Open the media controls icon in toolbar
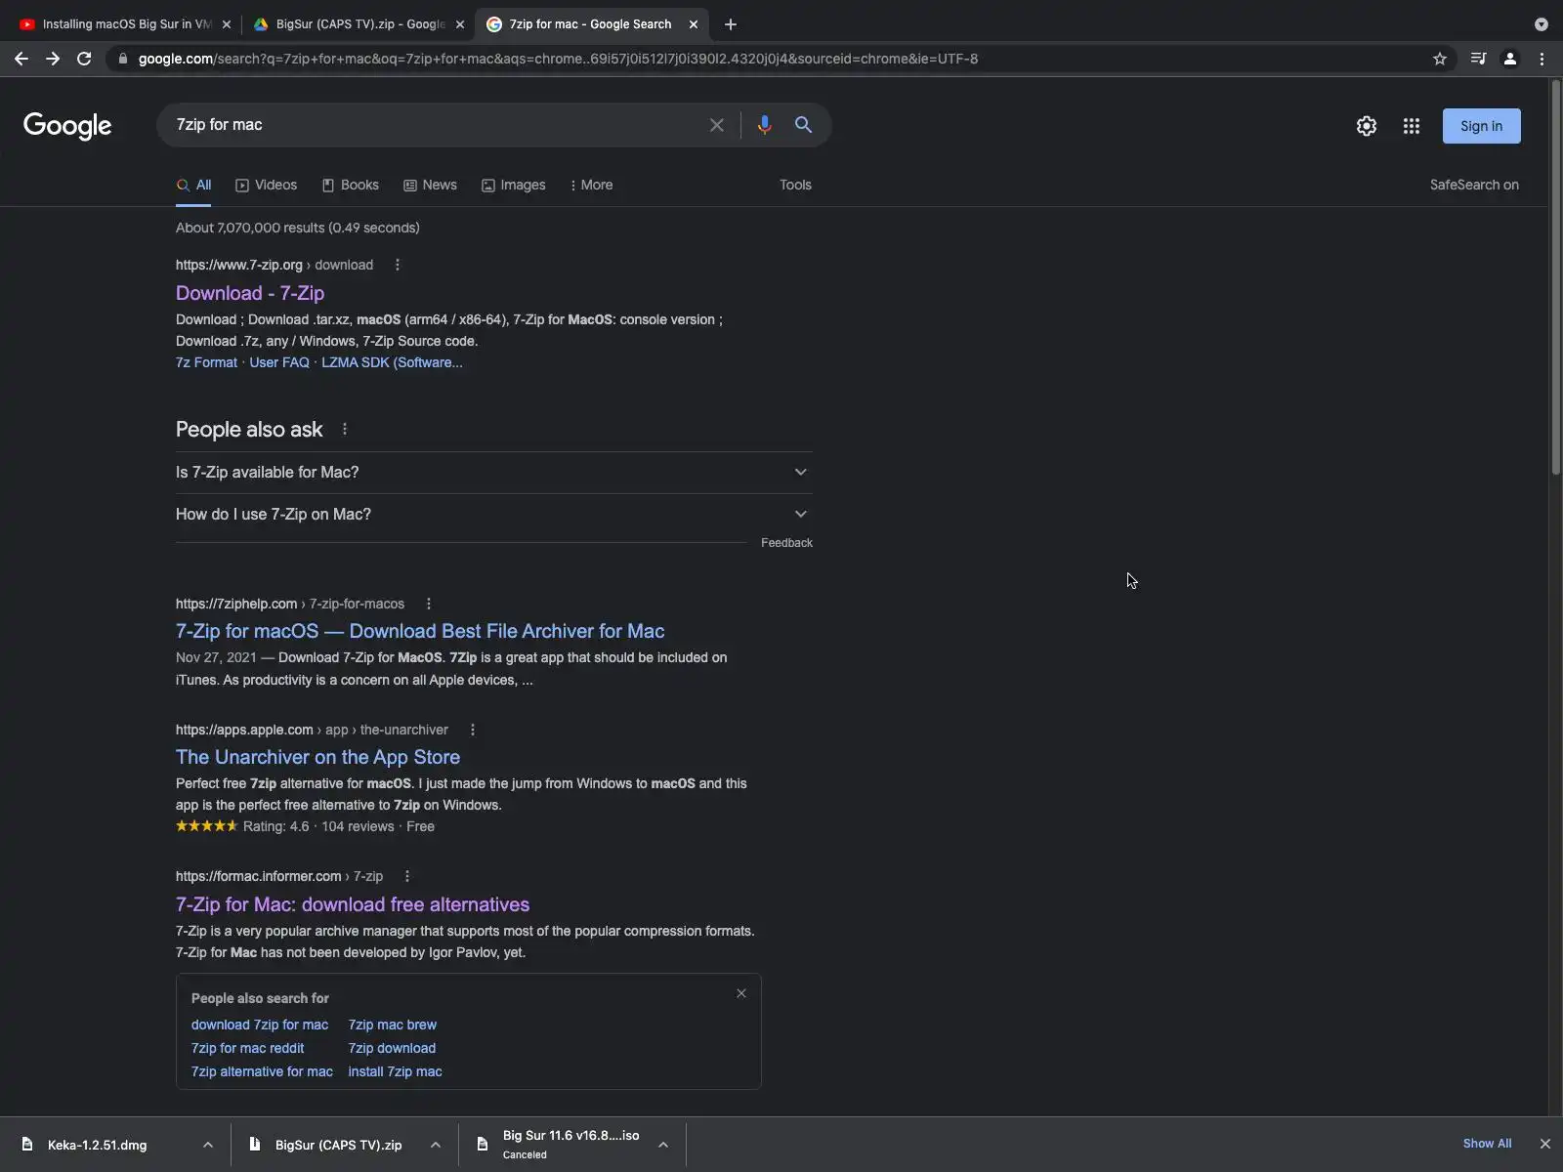This screenshot has height=1172, width=1563. (1479, 59)
